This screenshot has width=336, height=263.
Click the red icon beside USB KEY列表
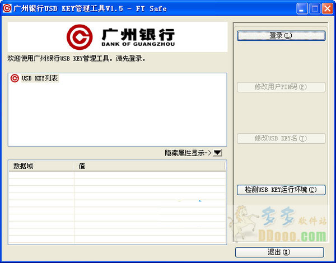(x=15, y=78)
